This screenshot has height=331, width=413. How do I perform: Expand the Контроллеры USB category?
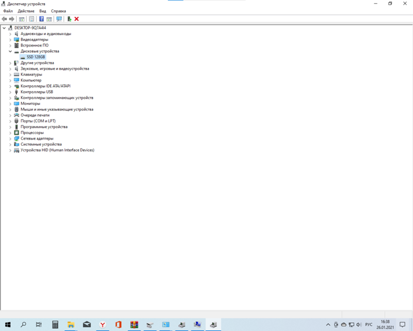[10, 92]
